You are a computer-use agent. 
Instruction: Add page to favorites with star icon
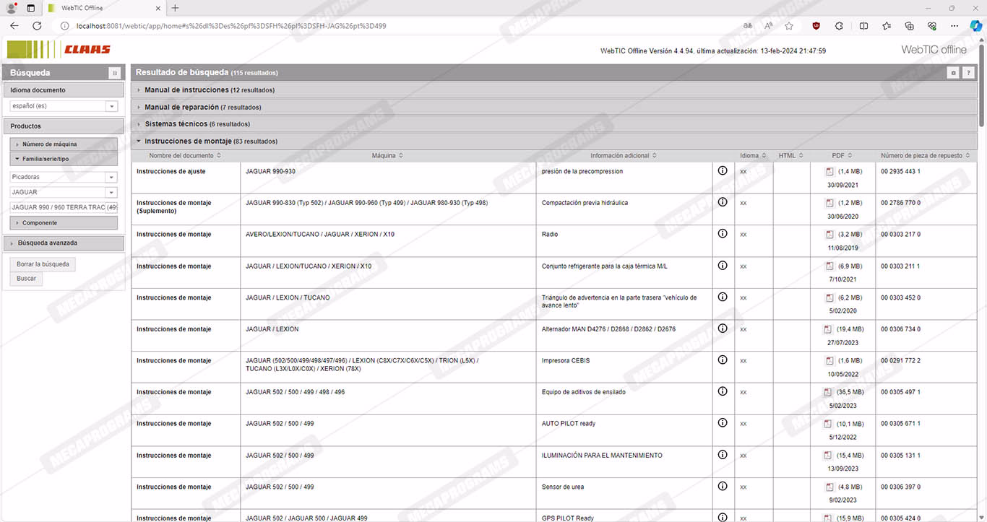(x=789, y=26)
